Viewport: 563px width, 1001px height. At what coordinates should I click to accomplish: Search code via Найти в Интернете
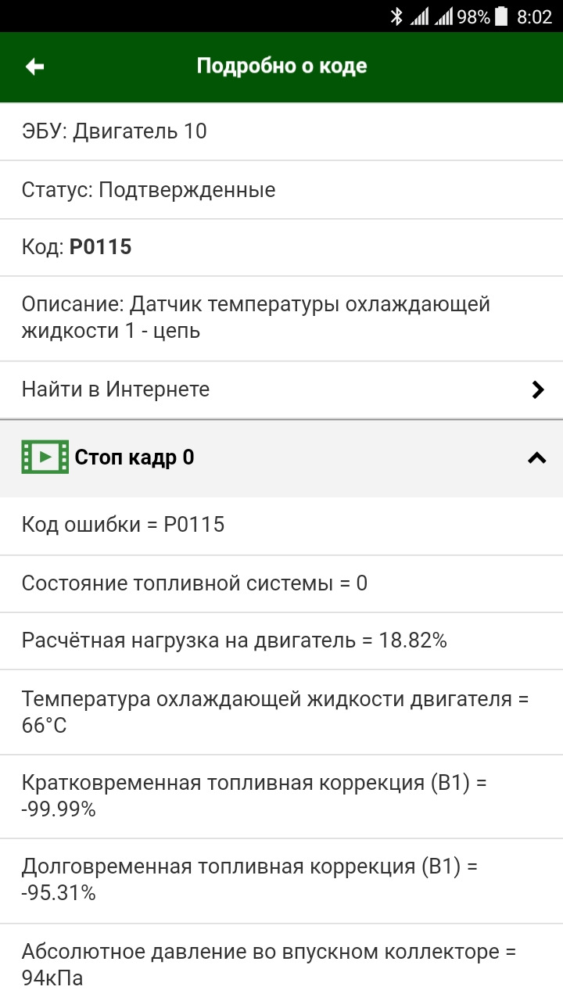[116, 389]
